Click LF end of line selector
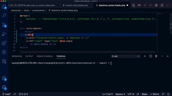172x96 pixels. [x=138, y=94]
